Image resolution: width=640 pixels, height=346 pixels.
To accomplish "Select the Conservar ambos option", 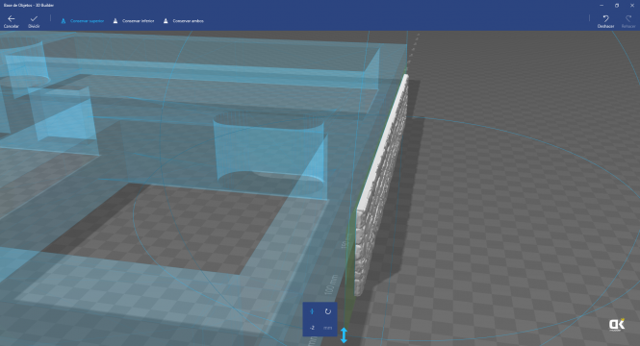I will [183, 21].
